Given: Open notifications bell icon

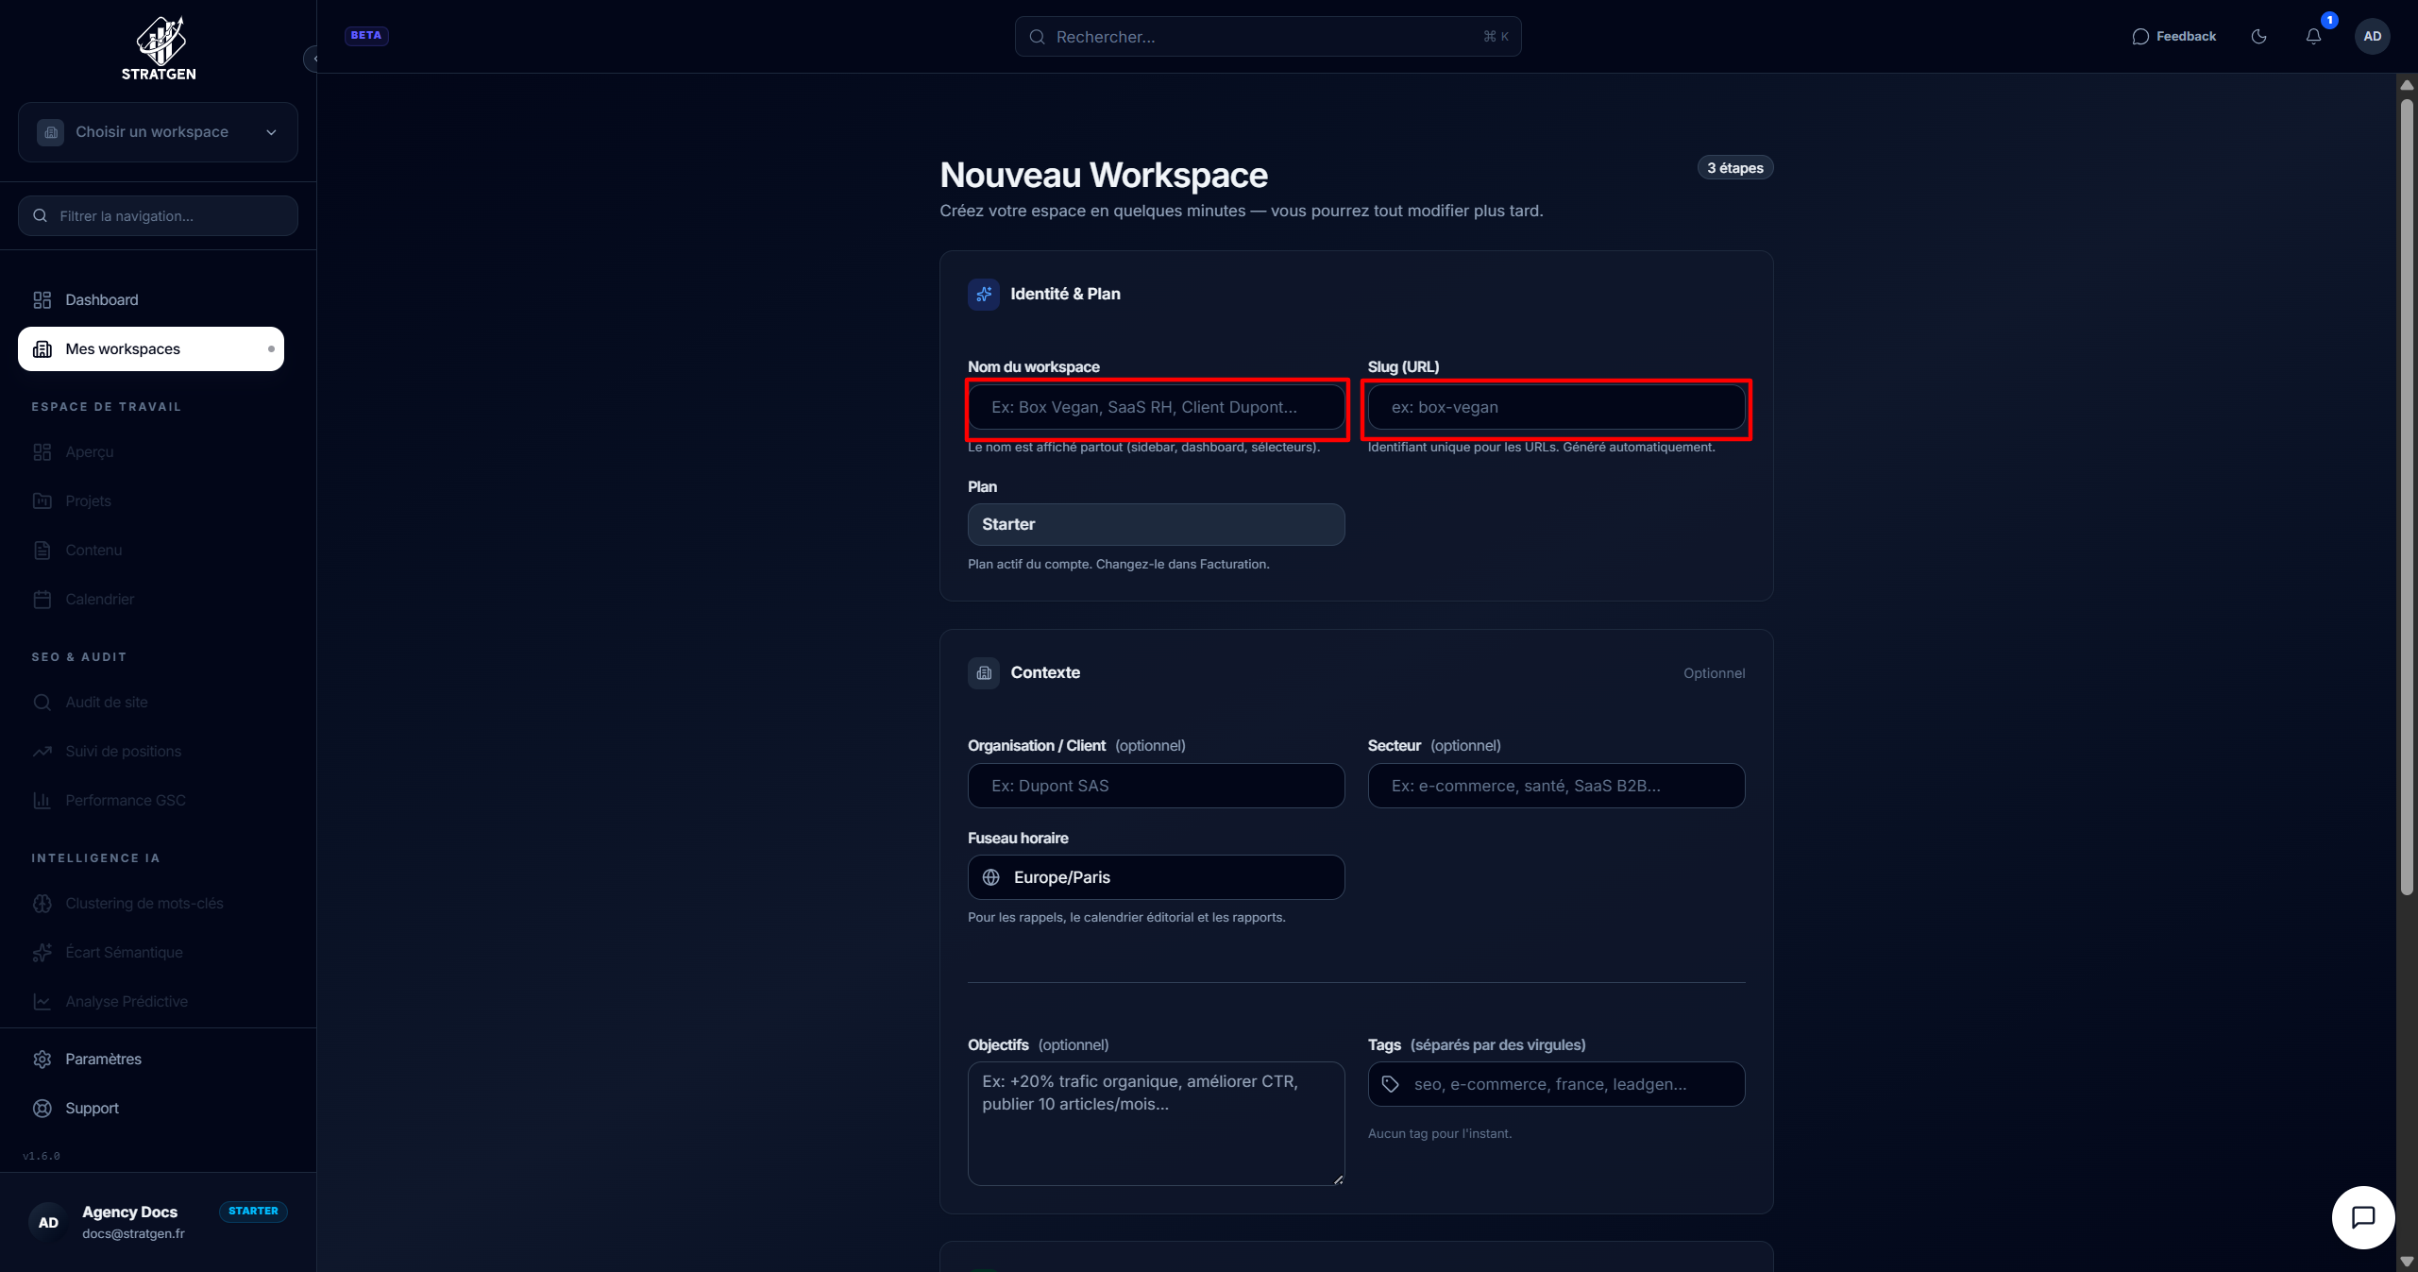Looking at the screenshot, I should pos(2313,37).
